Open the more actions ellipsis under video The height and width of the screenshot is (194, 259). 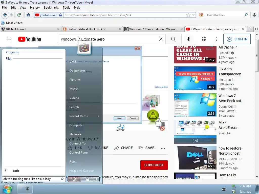tap(163, 148)
